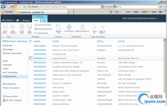
Task: Click the I Like It tag icon
Action: [94, 29]
